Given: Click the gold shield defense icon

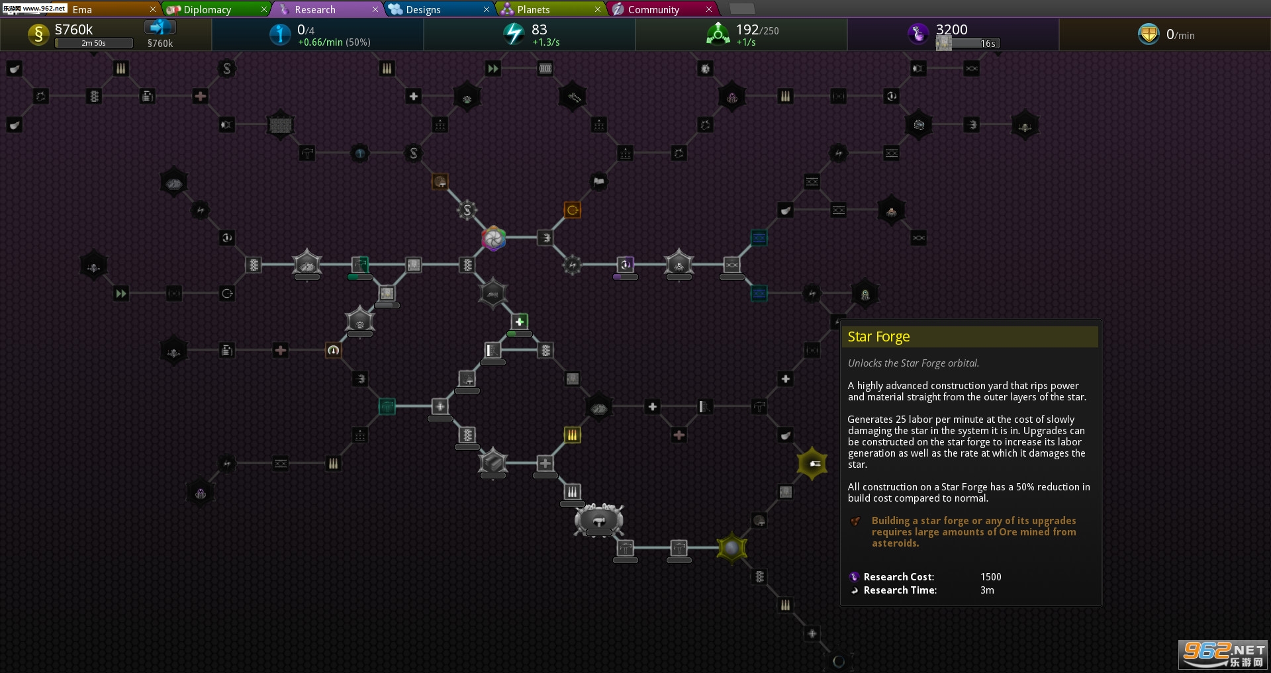Looking at the screenshot, I should point(1149,34).
